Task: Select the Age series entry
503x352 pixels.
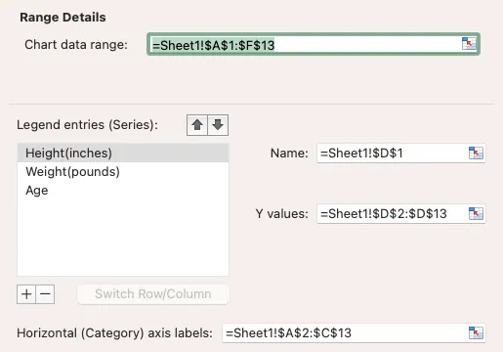Action: 123,190
